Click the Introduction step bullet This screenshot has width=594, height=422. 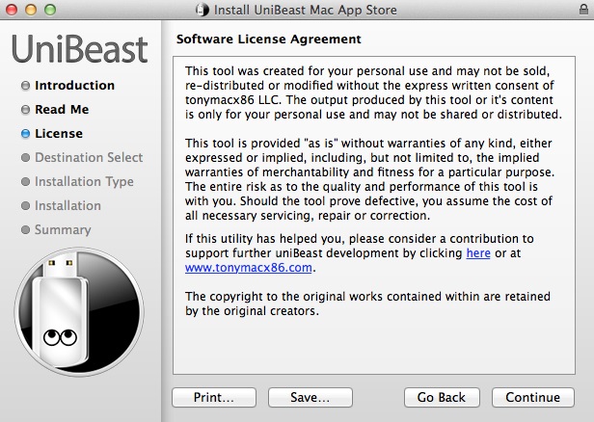(25, 86)
